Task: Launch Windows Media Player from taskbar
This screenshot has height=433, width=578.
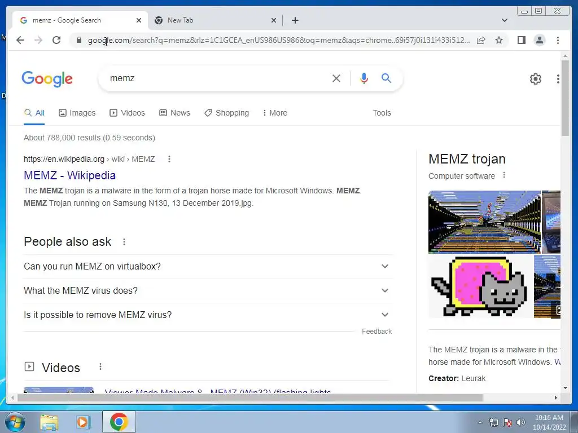Action: point(84,422)
